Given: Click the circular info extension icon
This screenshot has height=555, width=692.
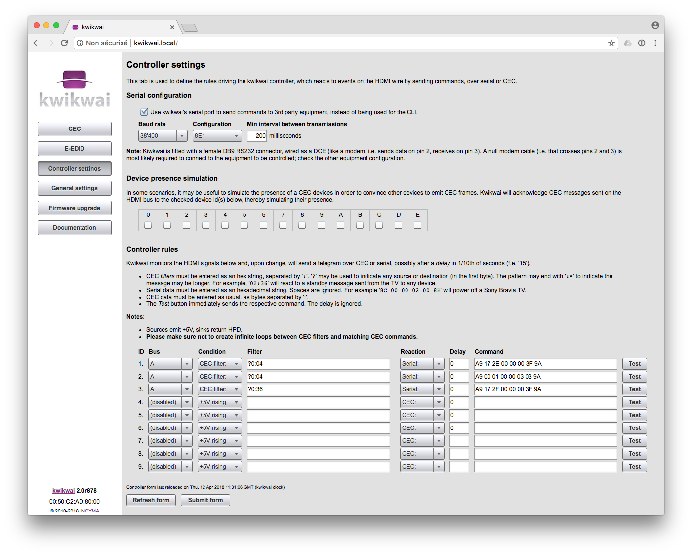Looking at the screenshot, I should (x=642, y=43).
